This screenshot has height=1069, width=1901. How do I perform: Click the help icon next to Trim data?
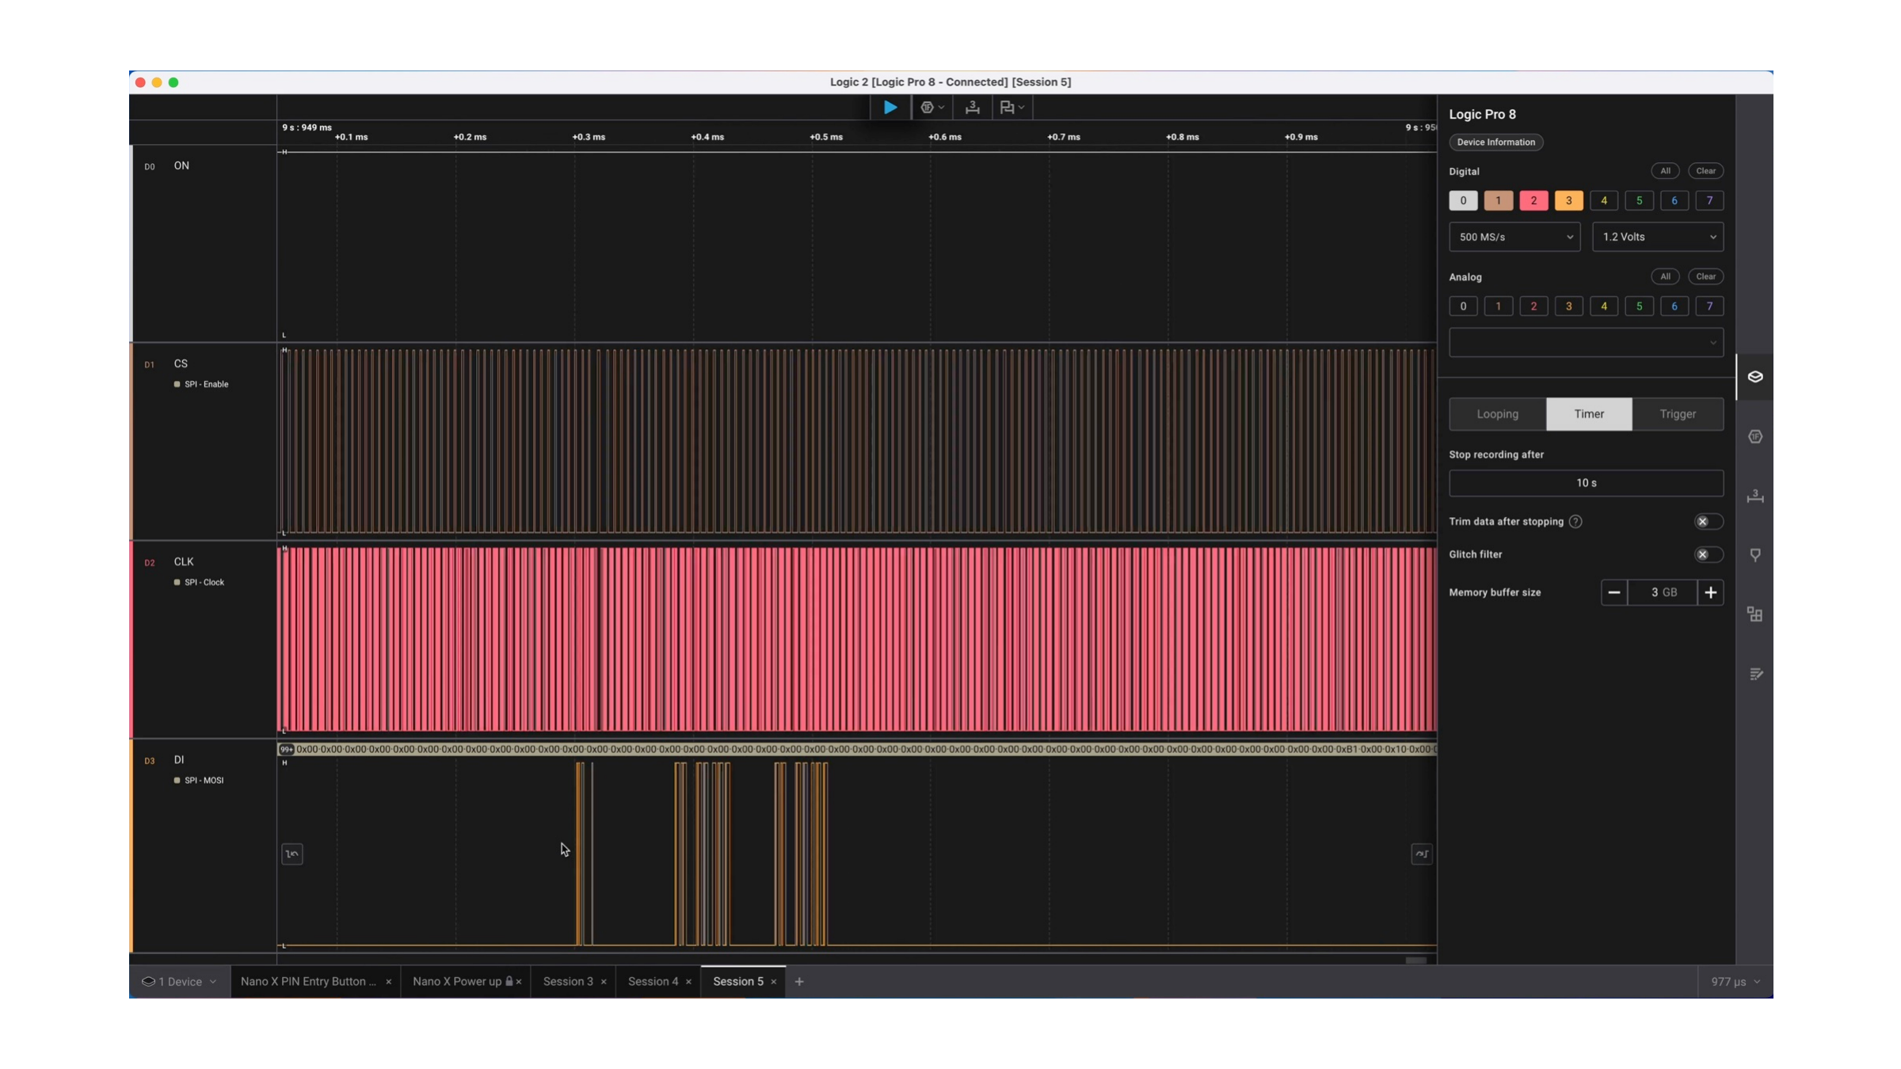pyautogui.click(x=1575, y=522)
